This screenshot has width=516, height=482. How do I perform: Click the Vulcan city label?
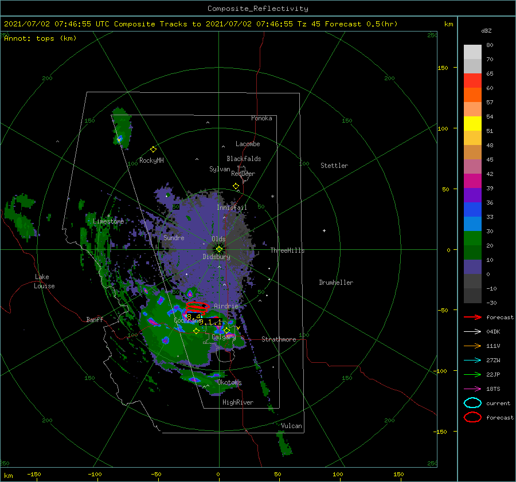292,426
